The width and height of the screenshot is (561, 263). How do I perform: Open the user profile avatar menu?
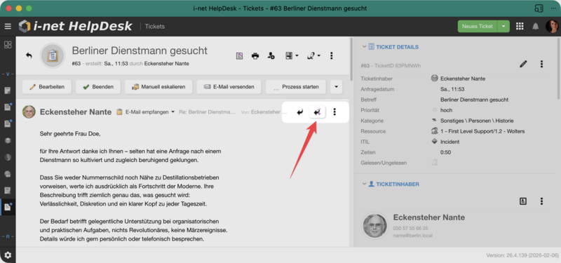[552, 26]
